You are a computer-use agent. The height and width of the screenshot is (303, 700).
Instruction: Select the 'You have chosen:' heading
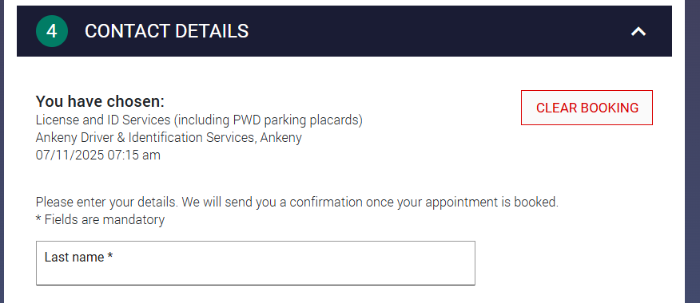[100, 101]
